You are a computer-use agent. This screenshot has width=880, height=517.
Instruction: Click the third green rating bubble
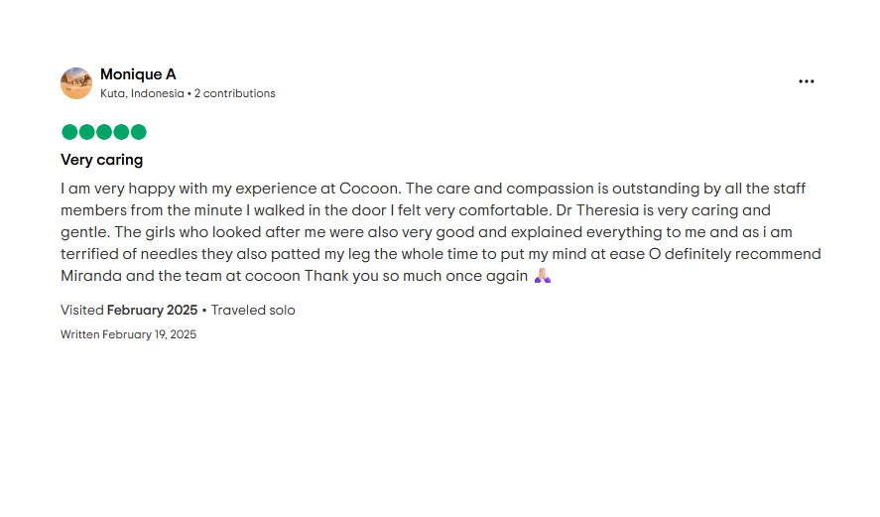click(x=104, y=132)
